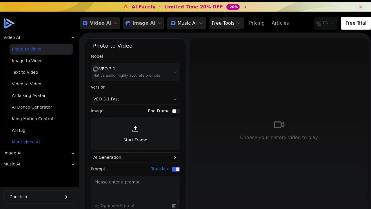Open the Free Tools menu
This screenshot has height=209, width=371.
(x=226, y=23)
